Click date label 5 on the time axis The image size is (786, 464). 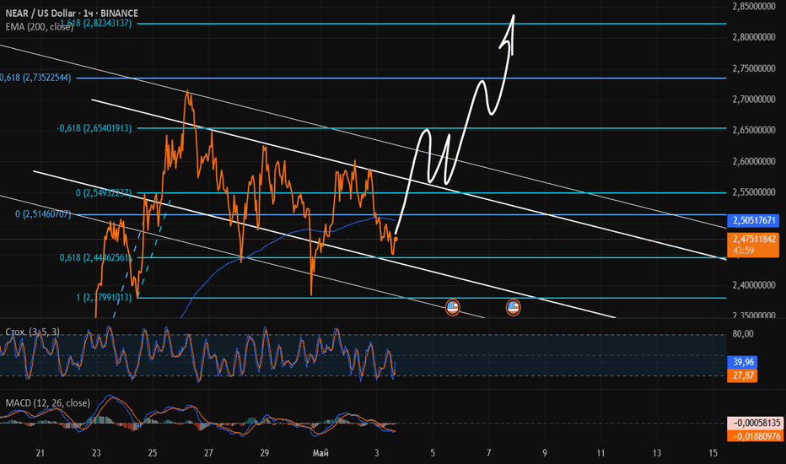pyautogui.click(x=433, y=453)
